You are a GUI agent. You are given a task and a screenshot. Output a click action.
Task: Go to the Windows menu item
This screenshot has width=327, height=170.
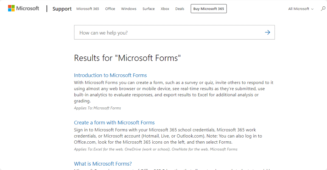(129, 9)
